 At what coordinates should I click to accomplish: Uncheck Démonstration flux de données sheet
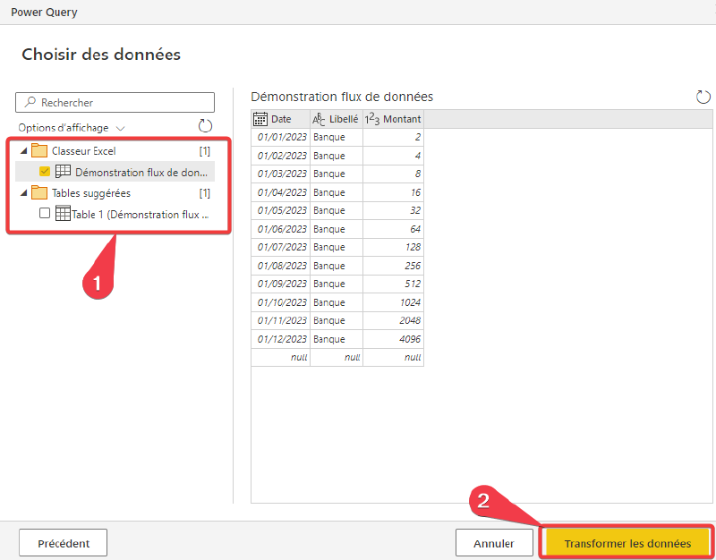(45, 172)
